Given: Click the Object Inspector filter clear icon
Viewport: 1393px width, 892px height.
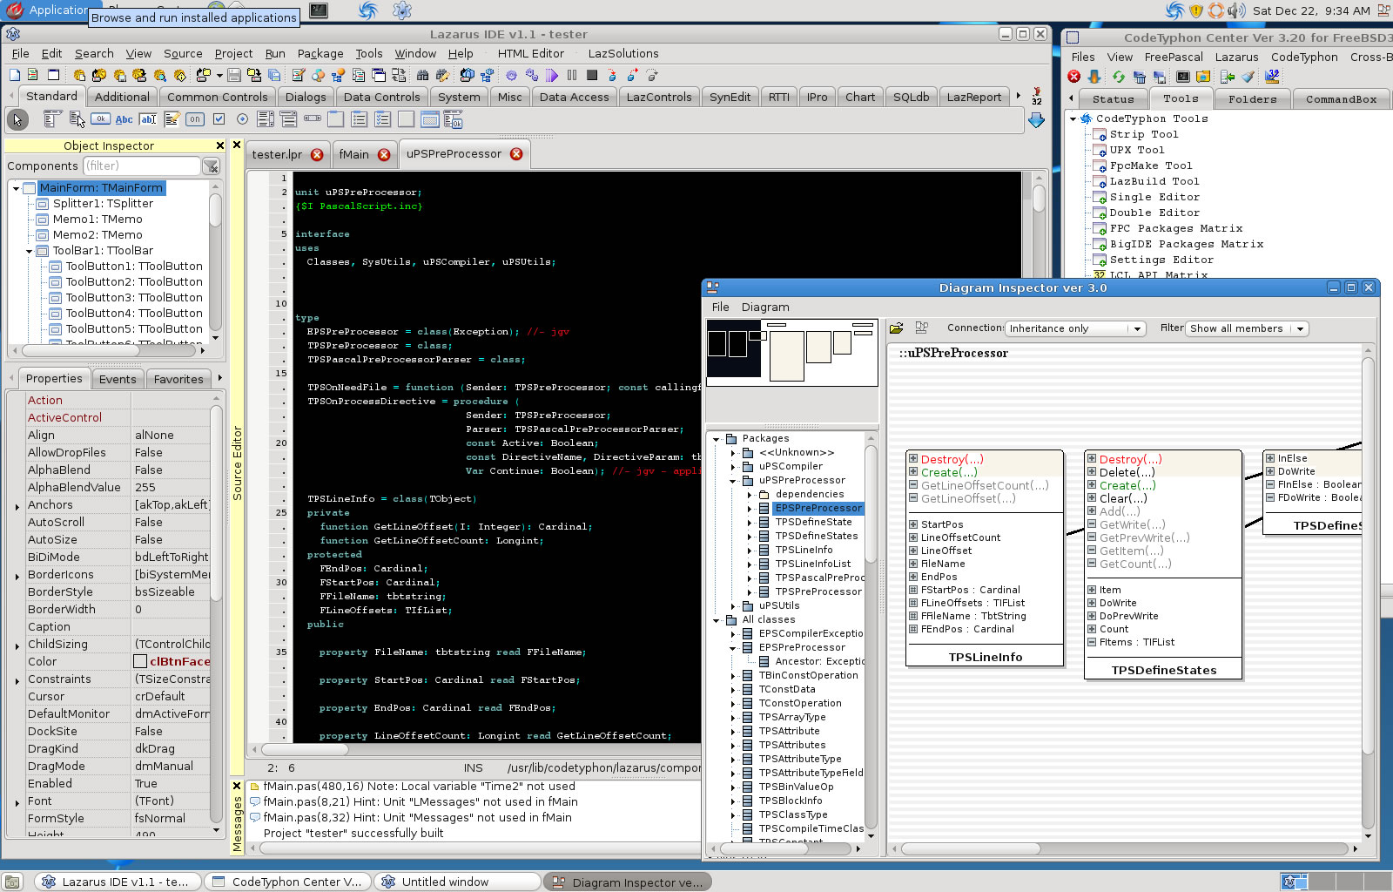Looking at the screenshot, I should tap(211, 166).
